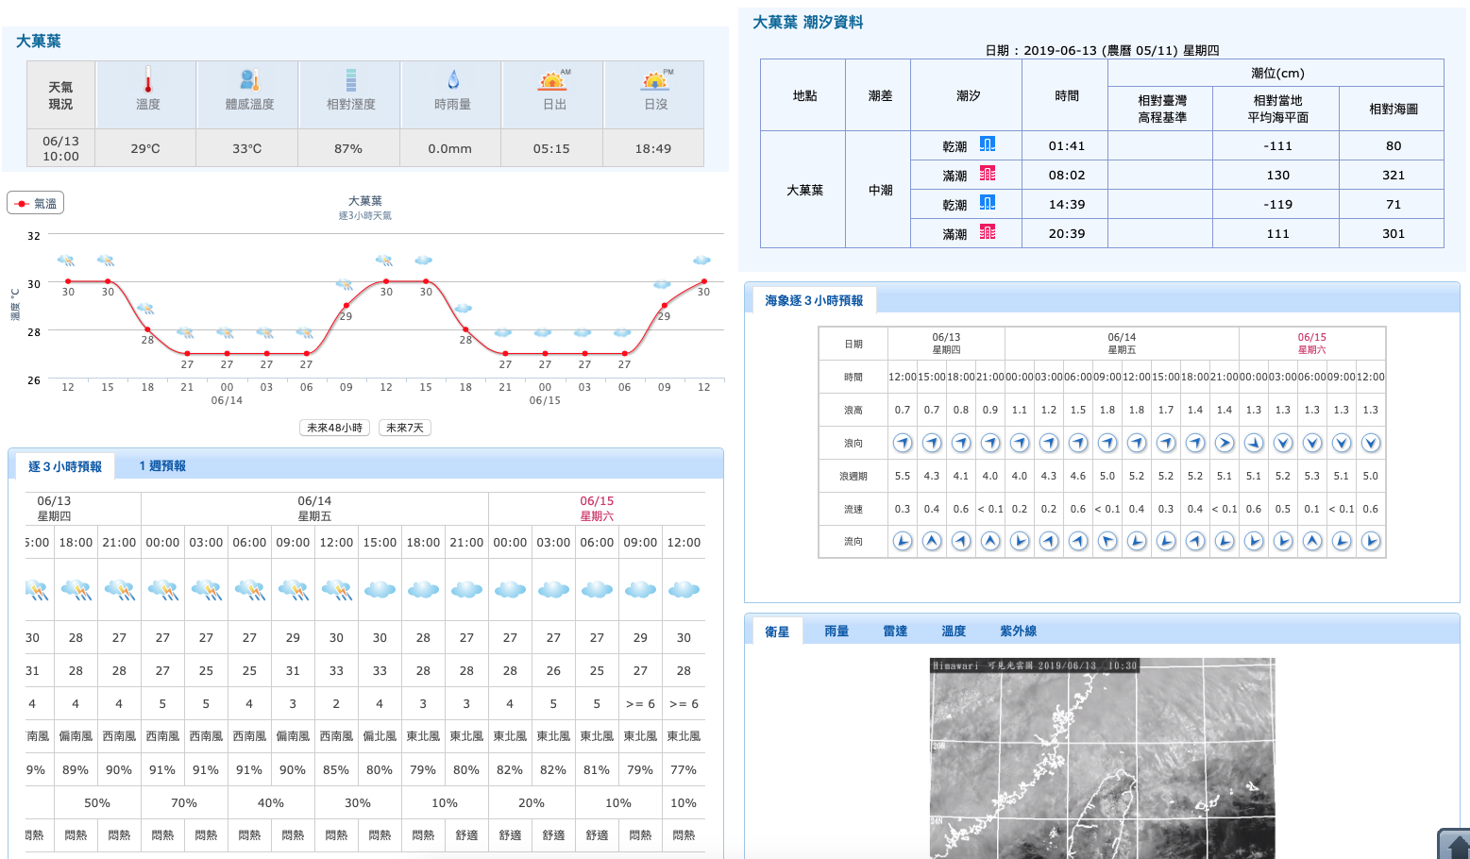Click the 日沒 sunset icon
The width and height of the screenshot is (1470, 859).
click(656, 80)
